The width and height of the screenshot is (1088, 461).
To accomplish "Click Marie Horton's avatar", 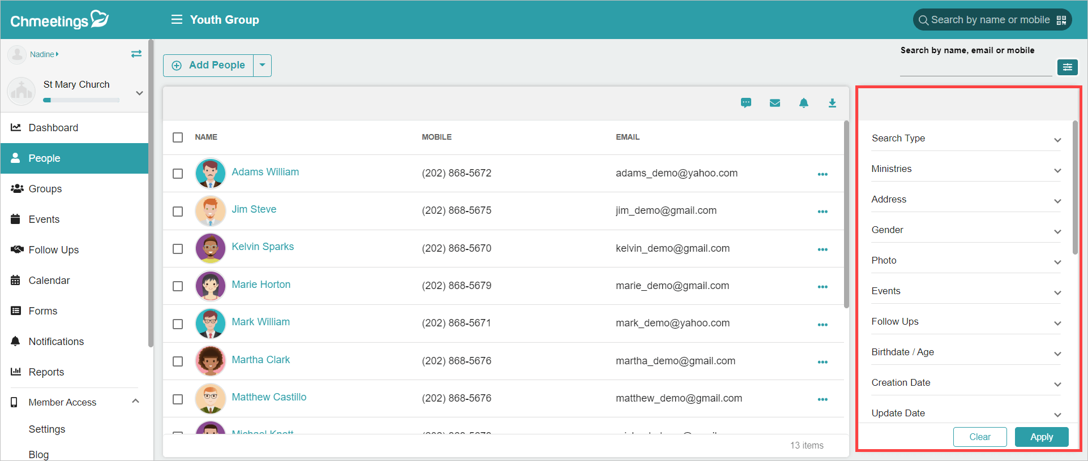I will (211, 286).
